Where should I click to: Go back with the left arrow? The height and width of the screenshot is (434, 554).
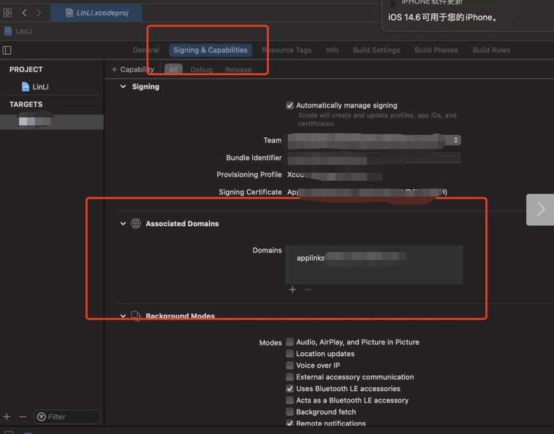tap(24, 13)
